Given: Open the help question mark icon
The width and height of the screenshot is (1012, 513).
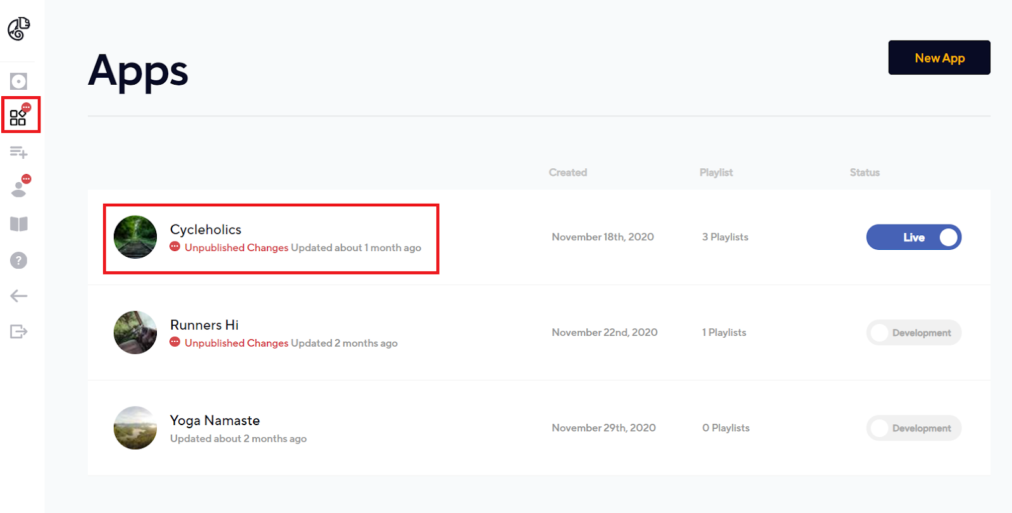Looking at the screenshot, I should 19,260.
